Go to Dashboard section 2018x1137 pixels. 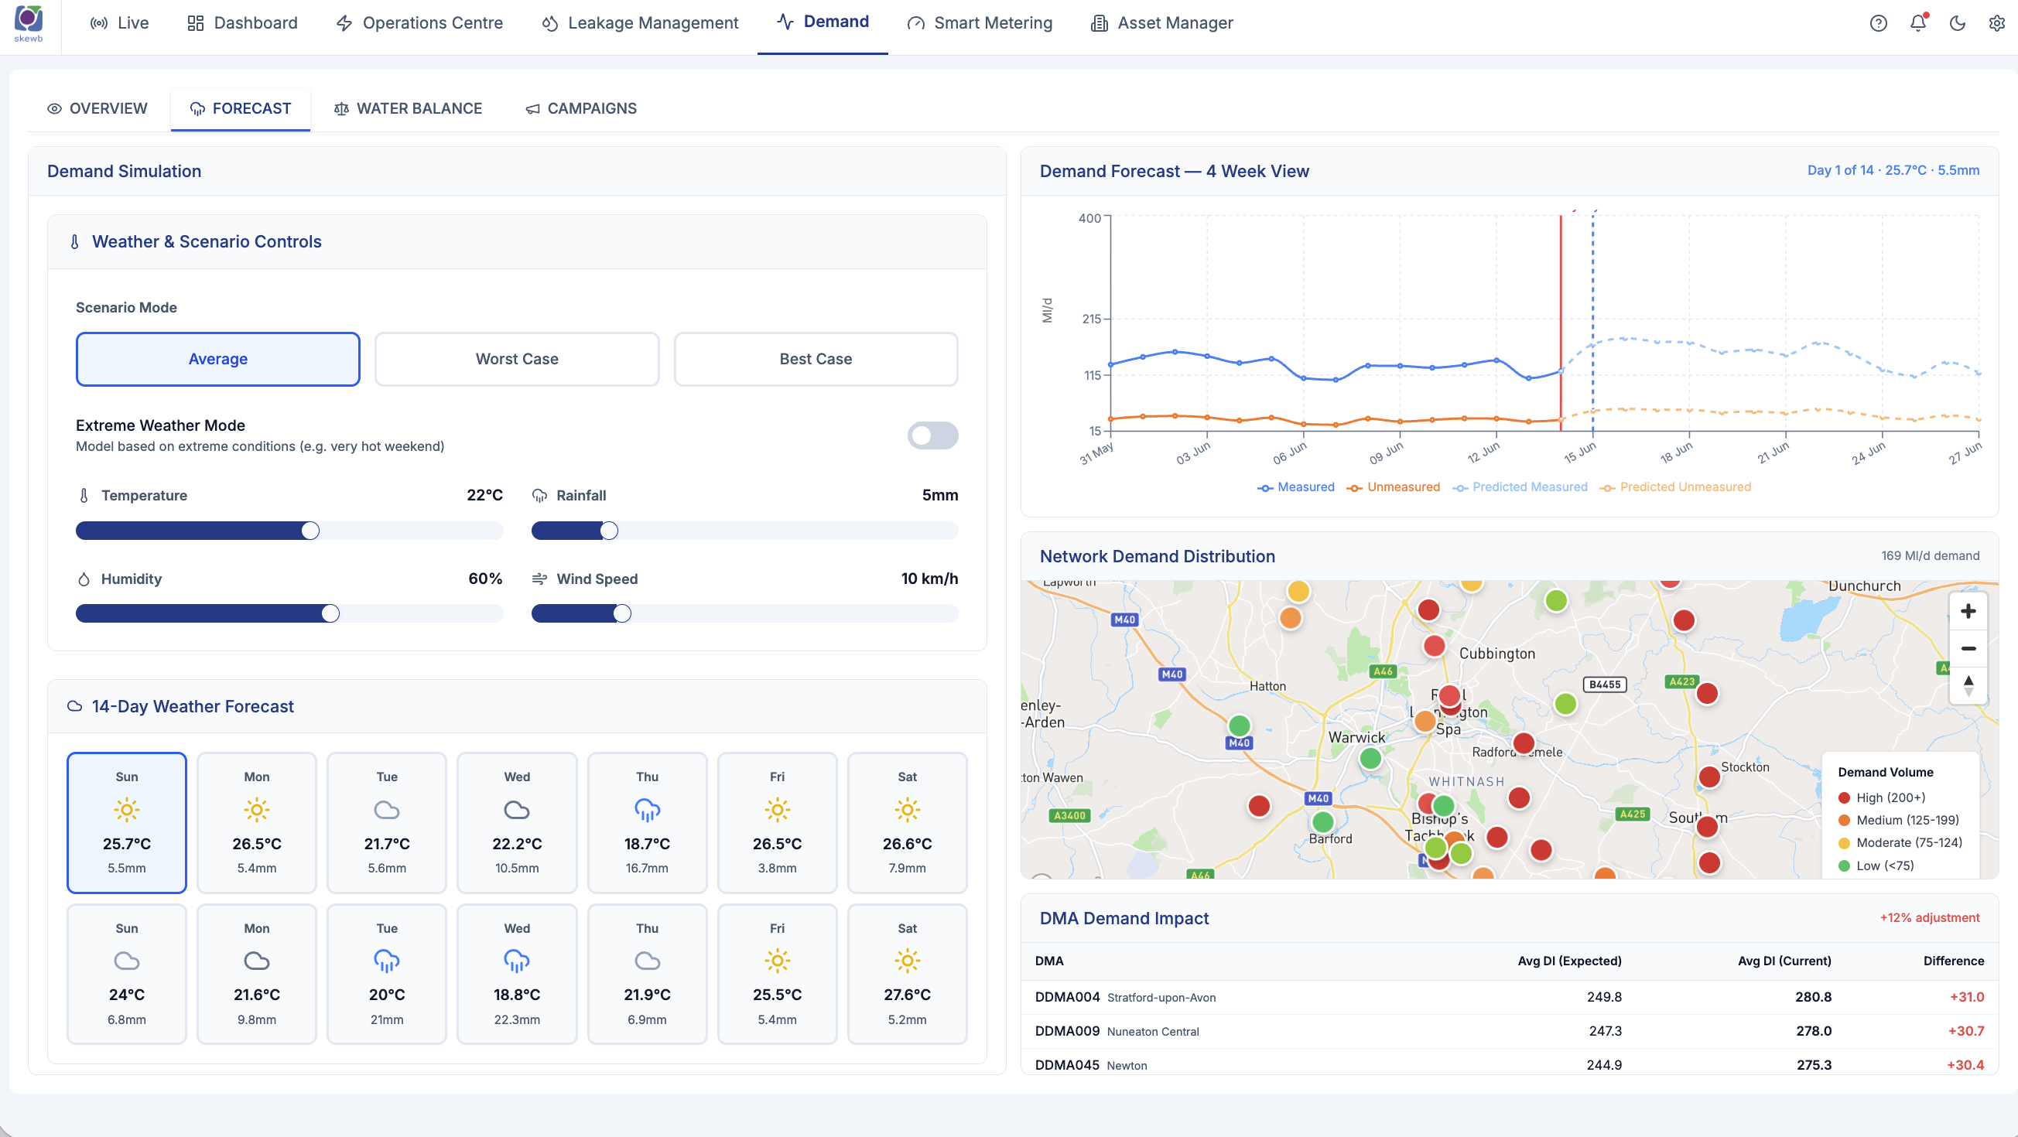click(242, 23)
